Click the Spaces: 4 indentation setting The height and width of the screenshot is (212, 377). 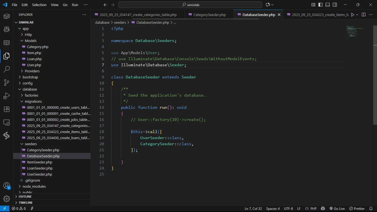[x=273, y=209]
